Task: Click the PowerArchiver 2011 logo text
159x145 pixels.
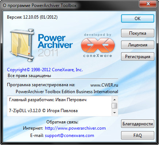Action: pyautogui.click(x=55, y=45)
